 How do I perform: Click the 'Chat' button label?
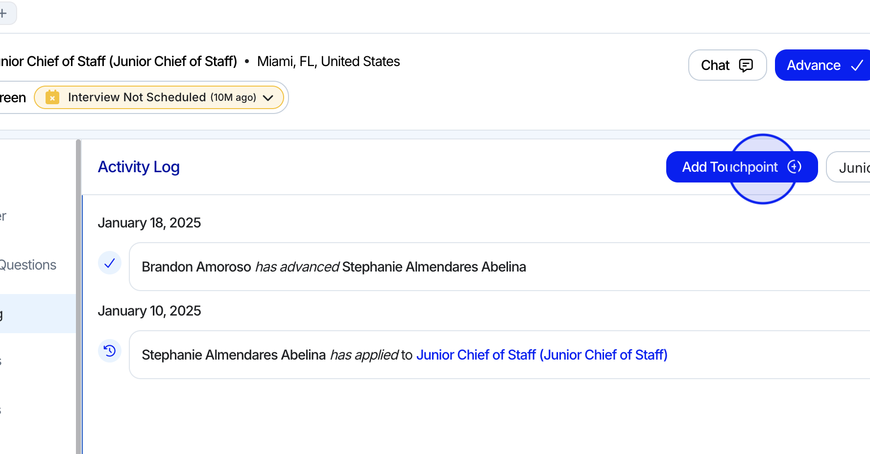(715, 66)
